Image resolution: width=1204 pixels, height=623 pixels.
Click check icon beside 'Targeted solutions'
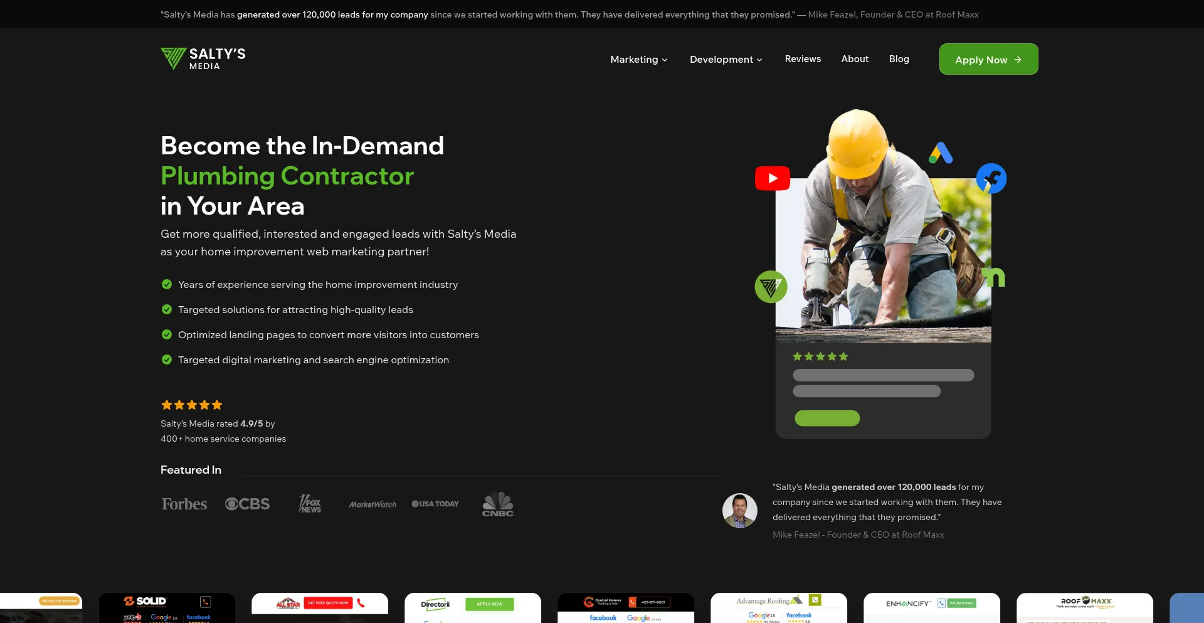tap(167, 309)
